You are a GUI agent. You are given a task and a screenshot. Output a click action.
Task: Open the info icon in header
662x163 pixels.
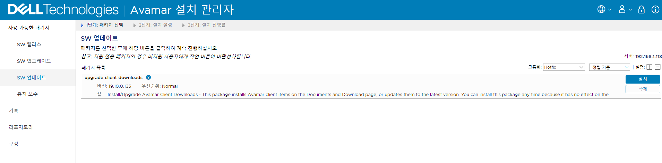coord(655,9)
